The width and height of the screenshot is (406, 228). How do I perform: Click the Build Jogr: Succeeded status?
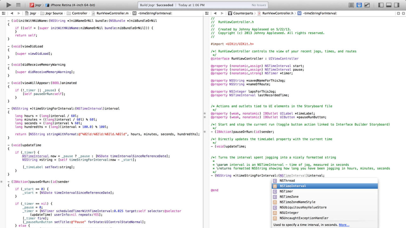157,5
